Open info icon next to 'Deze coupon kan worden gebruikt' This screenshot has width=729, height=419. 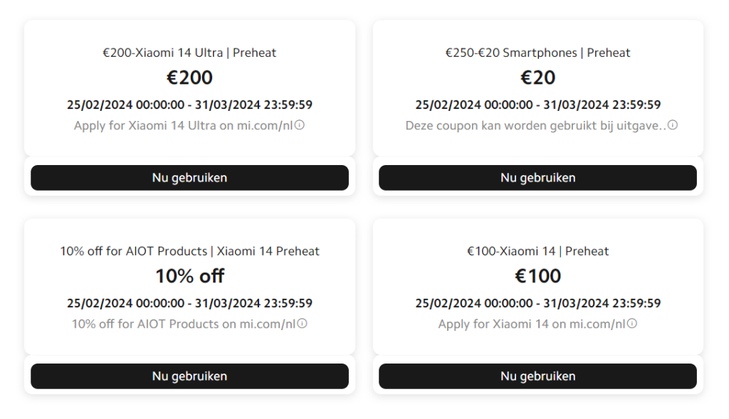[x=673, y=125]
